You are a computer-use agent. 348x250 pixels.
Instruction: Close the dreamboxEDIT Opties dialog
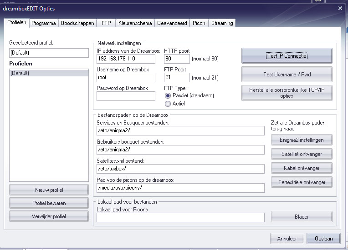(340, 8)
